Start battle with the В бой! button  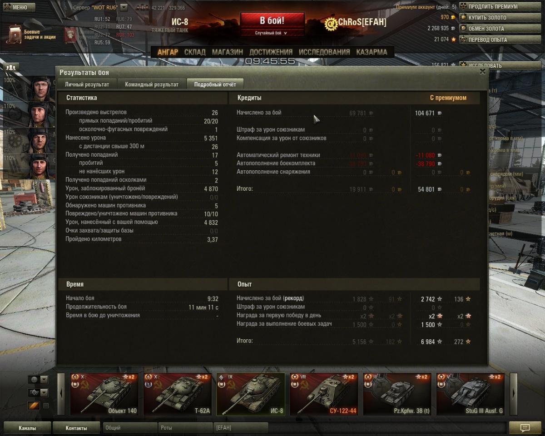coord(272,21)
